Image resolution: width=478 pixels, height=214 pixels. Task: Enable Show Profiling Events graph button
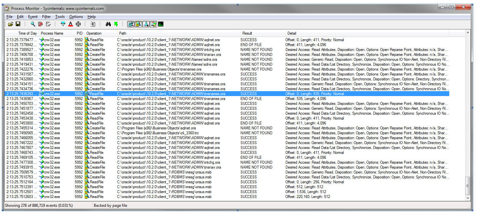(x=161, y=24)
